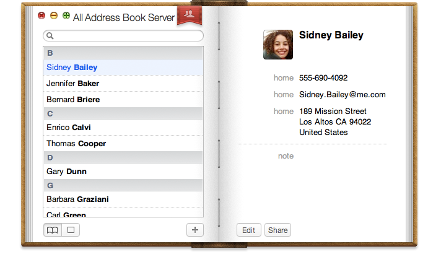
Task: Click the Edit button
Action: (x=248, y=230)
